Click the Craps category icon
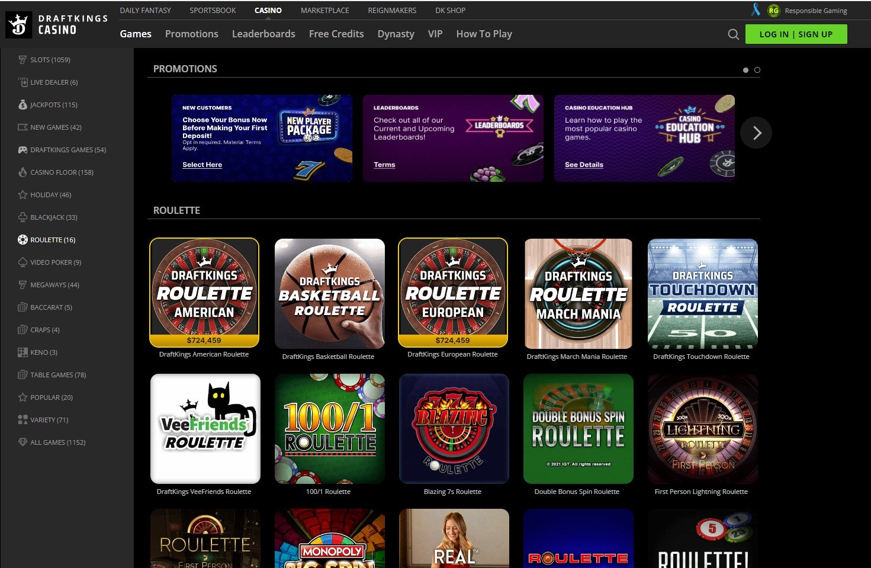The image size is (871, 568). (23, 330)
